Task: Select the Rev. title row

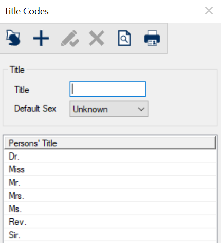Action: [x=110, y=222]
